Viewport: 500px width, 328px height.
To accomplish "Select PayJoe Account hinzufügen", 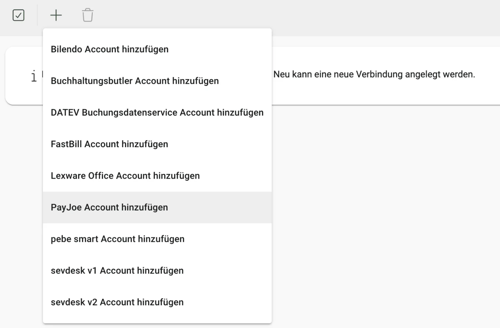I will tap(157, 208).
